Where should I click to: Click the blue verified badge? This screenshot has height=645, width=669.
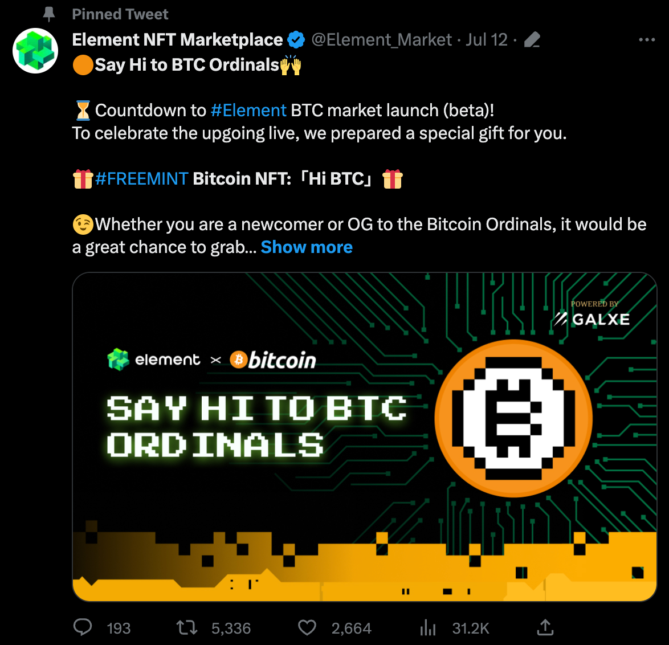coord(296,40)
